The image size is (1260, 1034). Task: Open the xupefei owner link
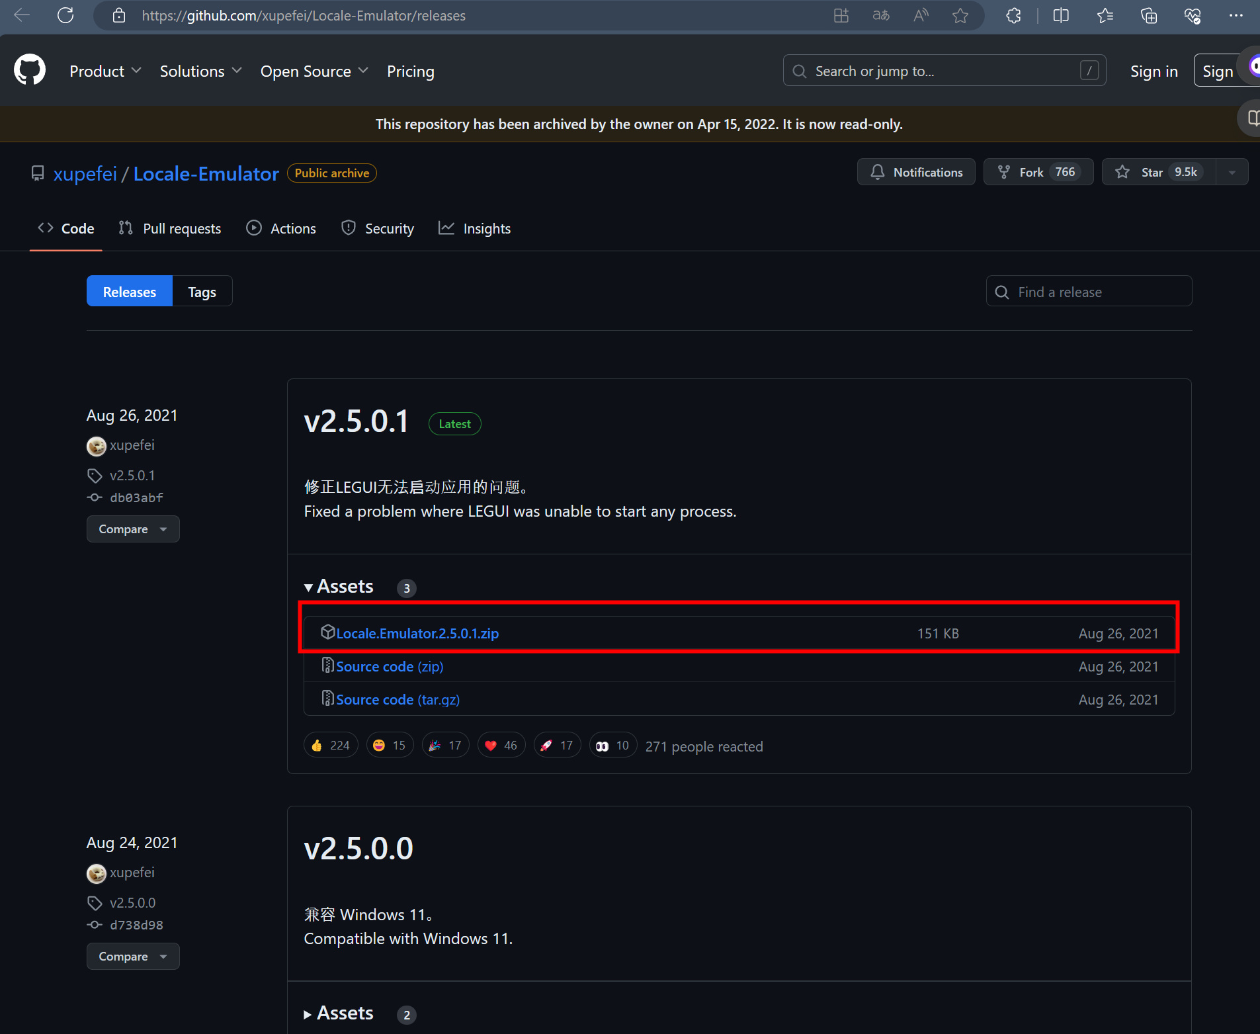(x=85, y=173)
